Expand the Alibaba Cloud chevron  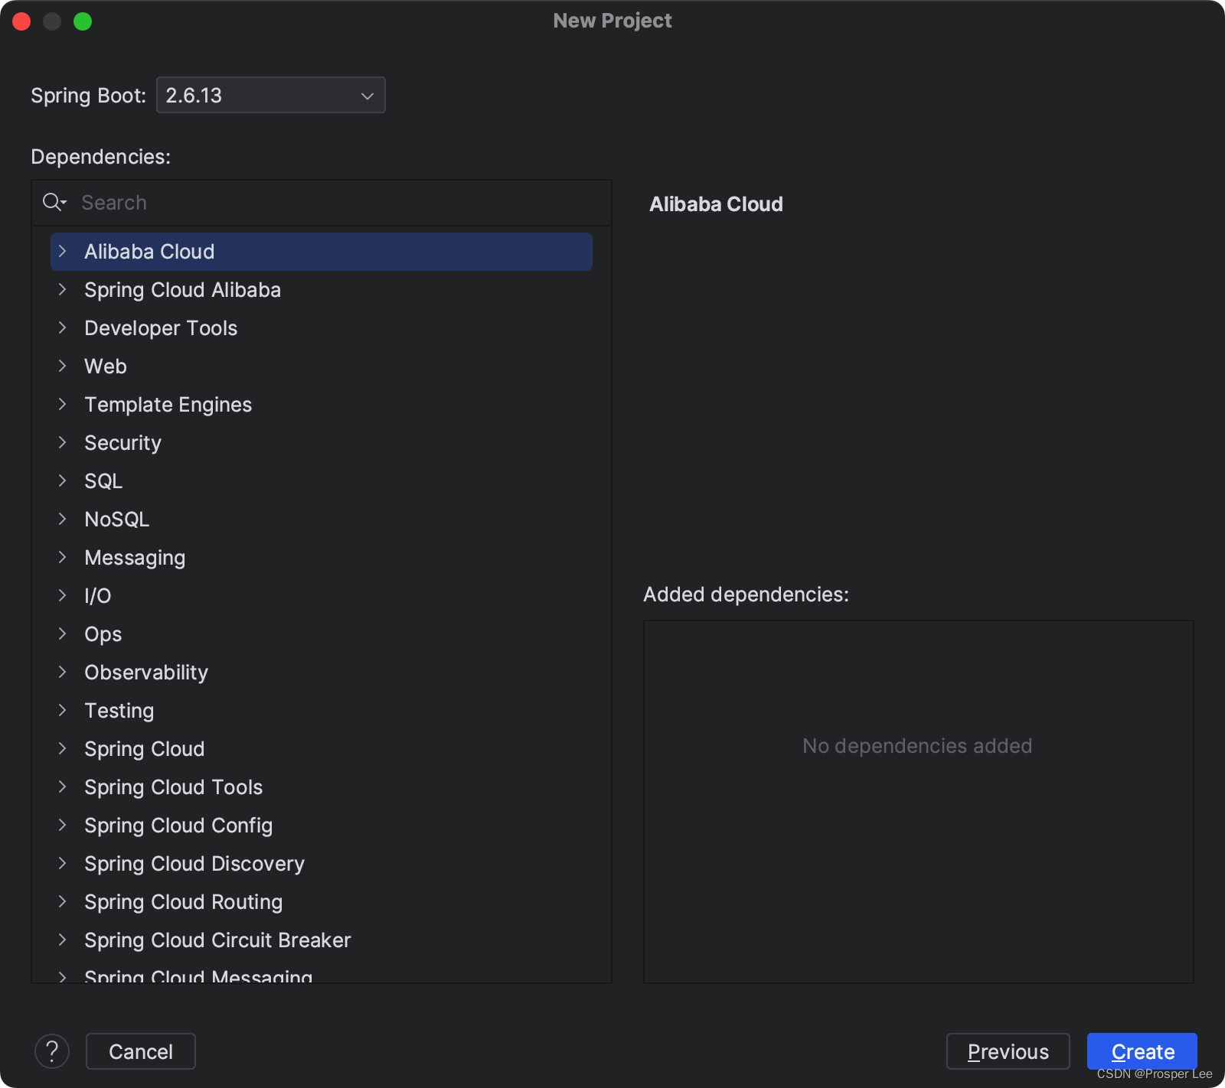point(63,252)
